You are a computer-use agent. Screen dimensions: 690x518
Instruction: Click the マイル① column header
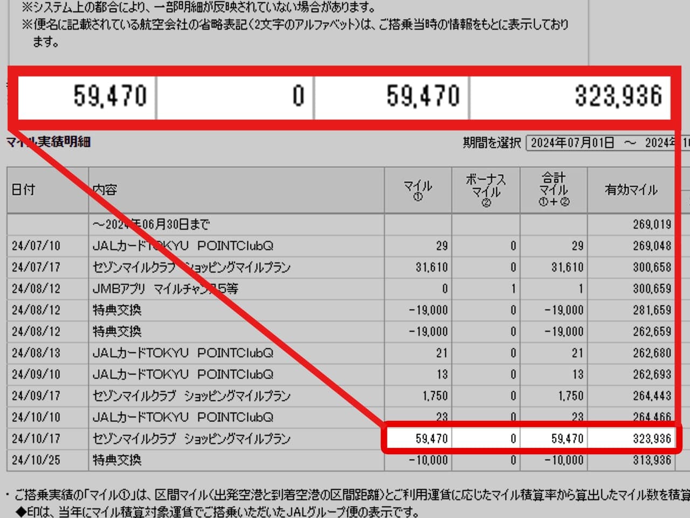point(418,190)
